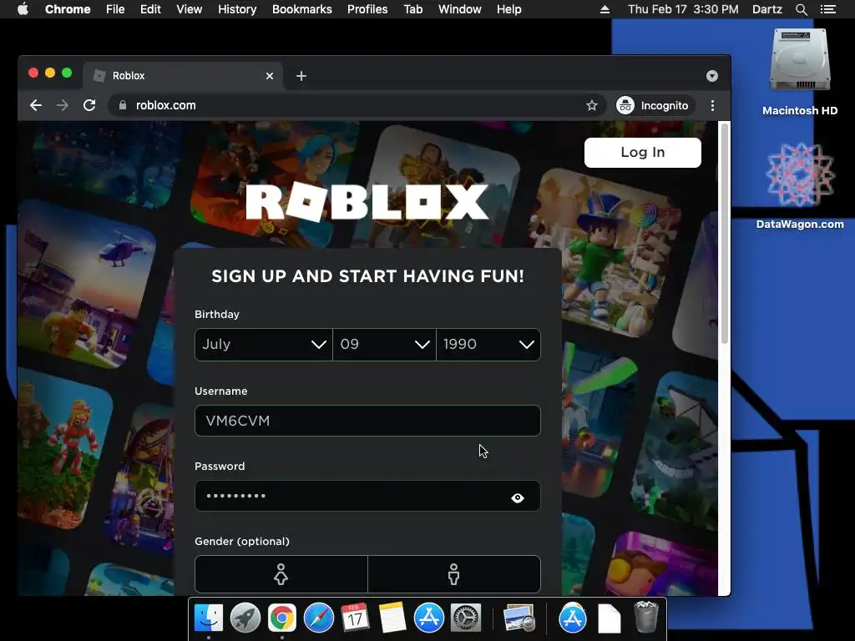Click the lock icon in address bar

(x=123, y=105)
